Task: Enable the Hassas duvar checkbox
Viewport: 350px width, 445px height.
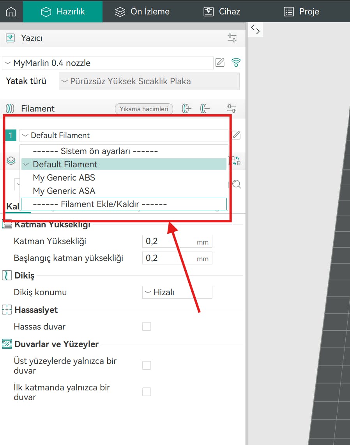Action: click(x=147, y=326)
